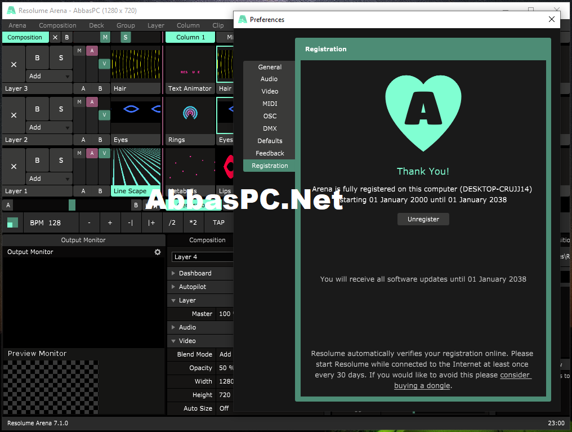Screen dimensions: 572x432
Task: Select MIDI in Preferences sidebar
Action: pos(270,104)
